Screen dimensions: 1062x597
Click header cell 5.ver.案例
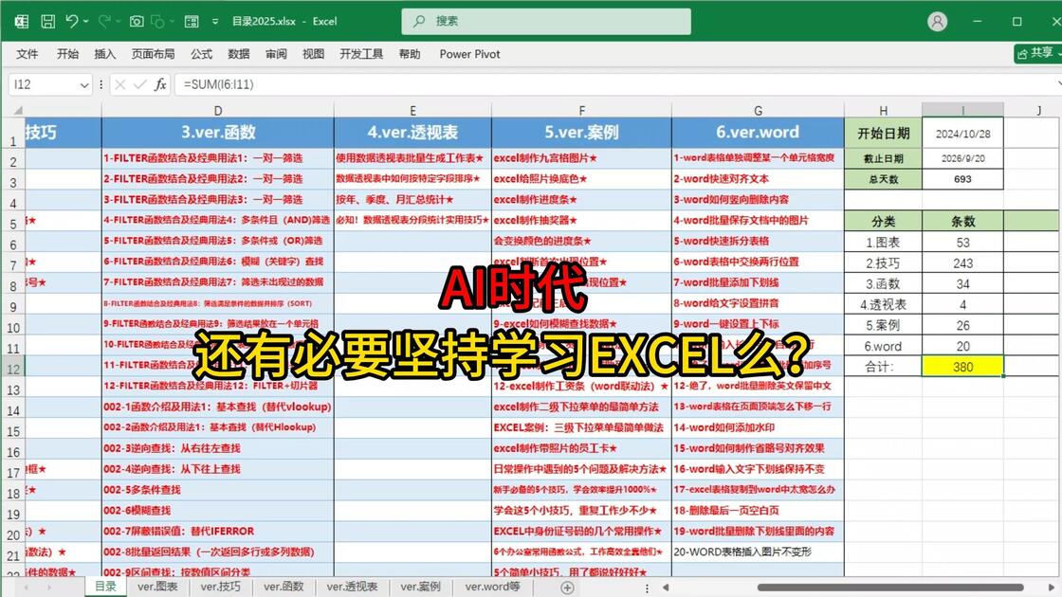click(x=582, y=133)
